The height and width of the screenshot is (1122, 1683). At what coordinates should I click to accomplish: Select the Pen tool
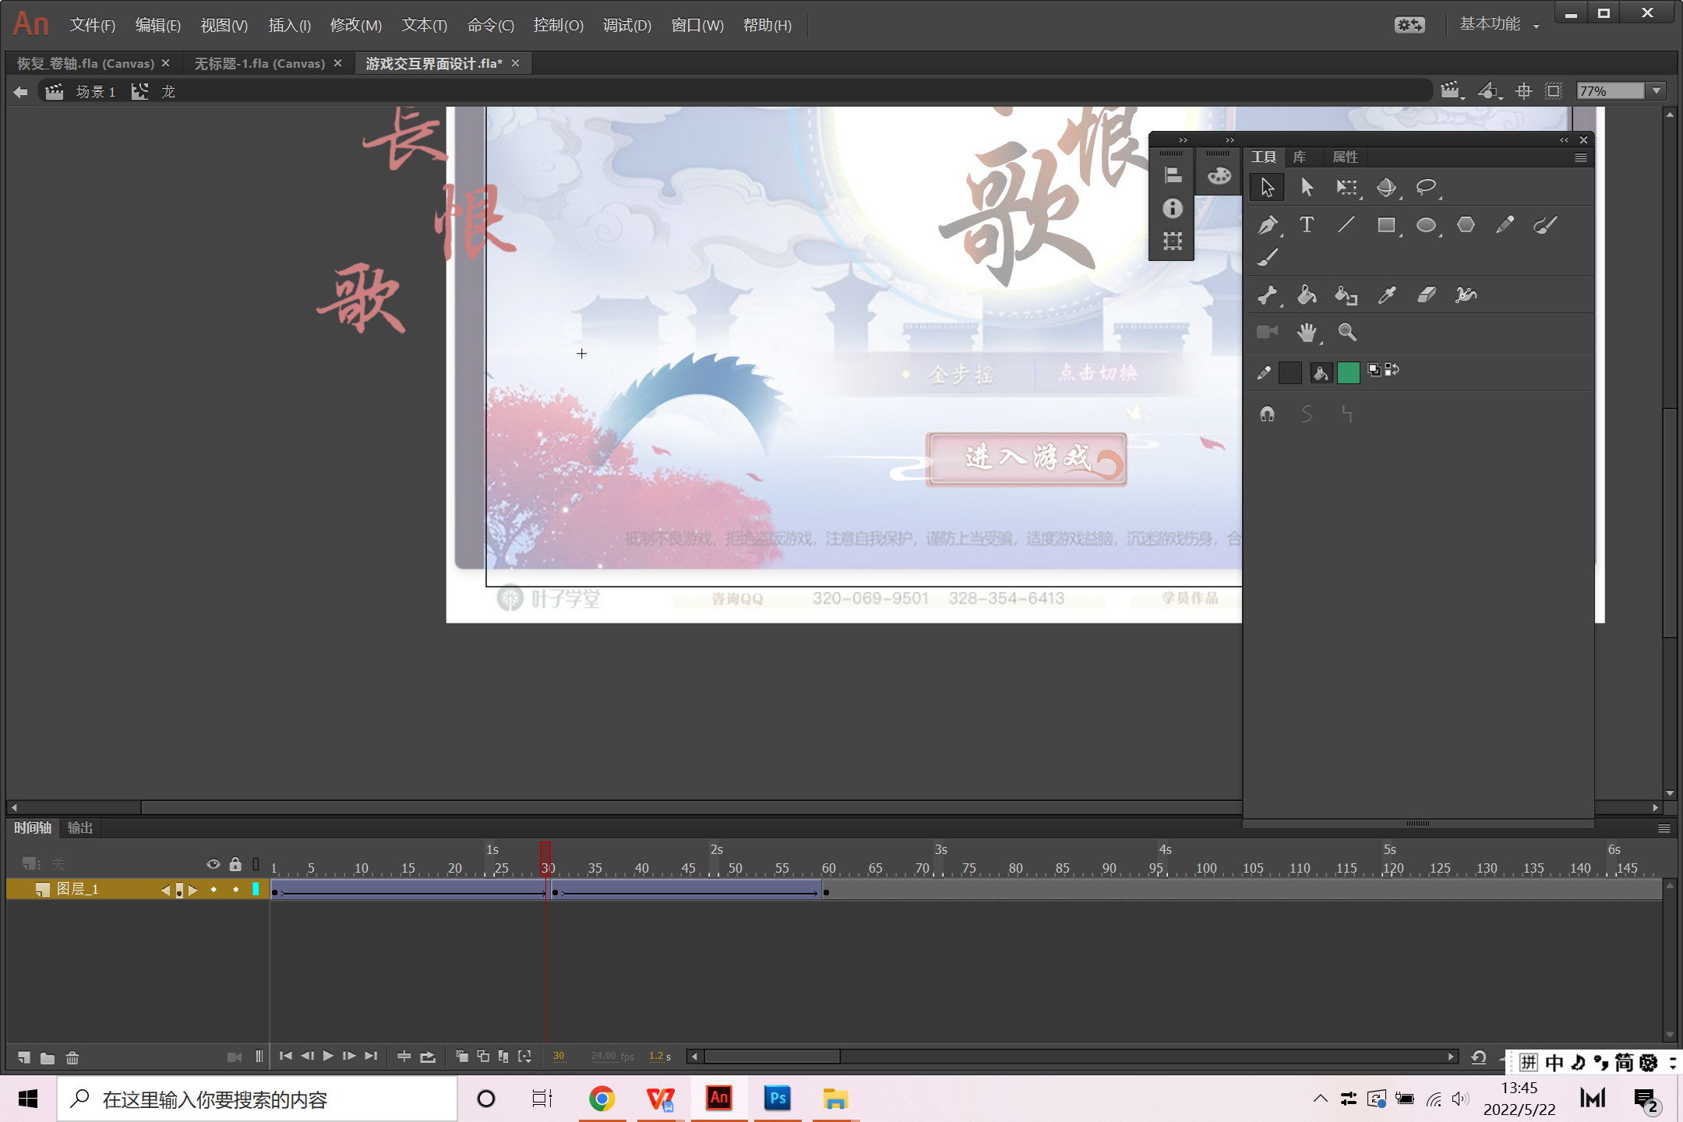(x=1267, y=226)
